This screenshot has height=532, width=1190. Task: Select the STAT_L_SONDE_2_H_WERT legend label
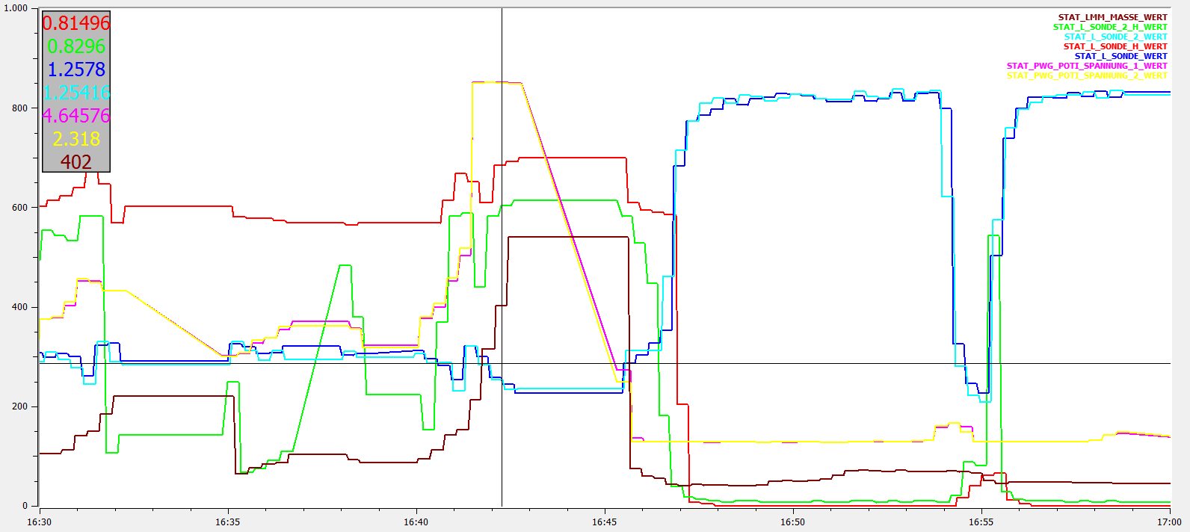[x=1110, y=27]
